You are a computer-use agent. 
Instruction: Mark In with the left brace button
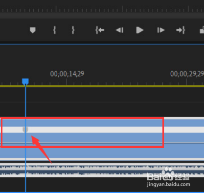pyautogui.click(x=54, y=30)
